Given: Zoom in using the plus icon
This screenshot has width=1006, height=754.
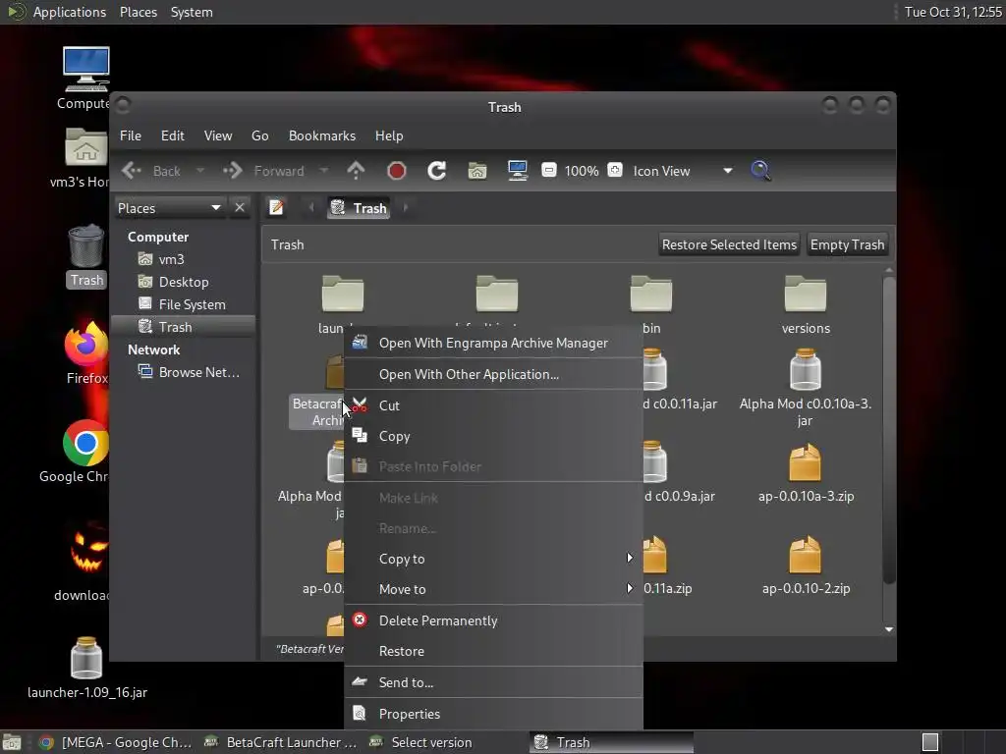Looking at the screenshot, I should click(x=615, y=170).
